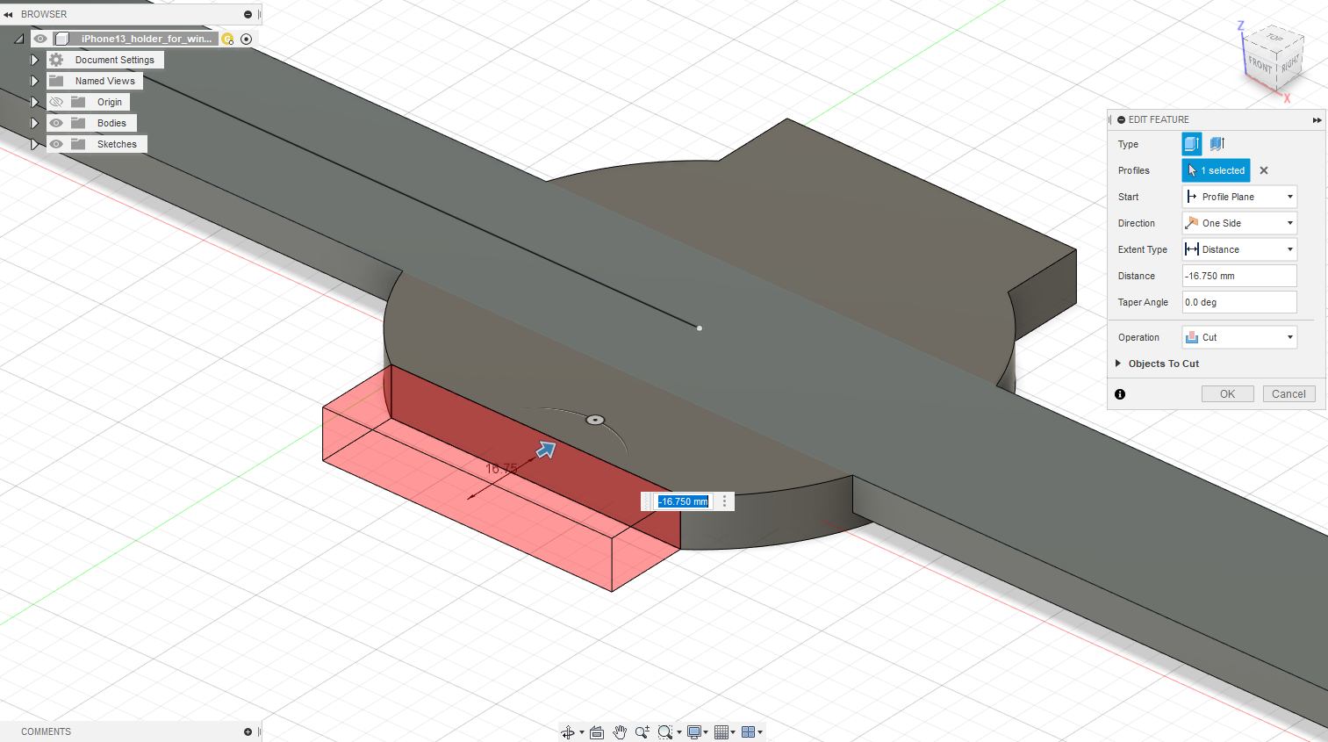This screenshot has width=1328, height=742.
Task: Clear the selected profiles with the X
Action: [x=1264, y=170]
